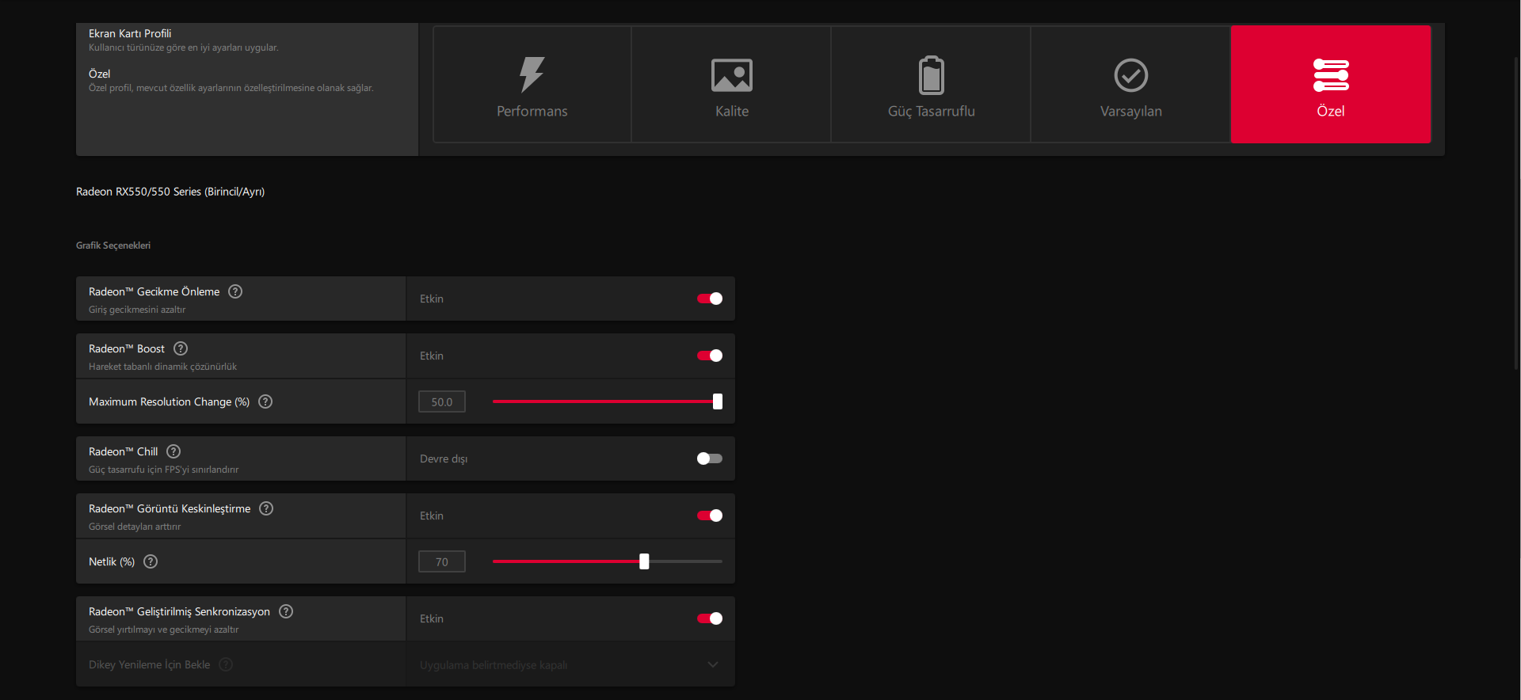Open help for Maximum Resolution Change
The height and width of the screenshot is (700, 1521).
point(265,401)
